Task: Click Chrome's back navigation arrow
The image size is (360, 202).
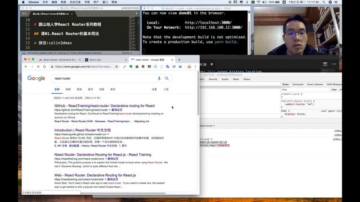Action: click(x=26, y=67)
